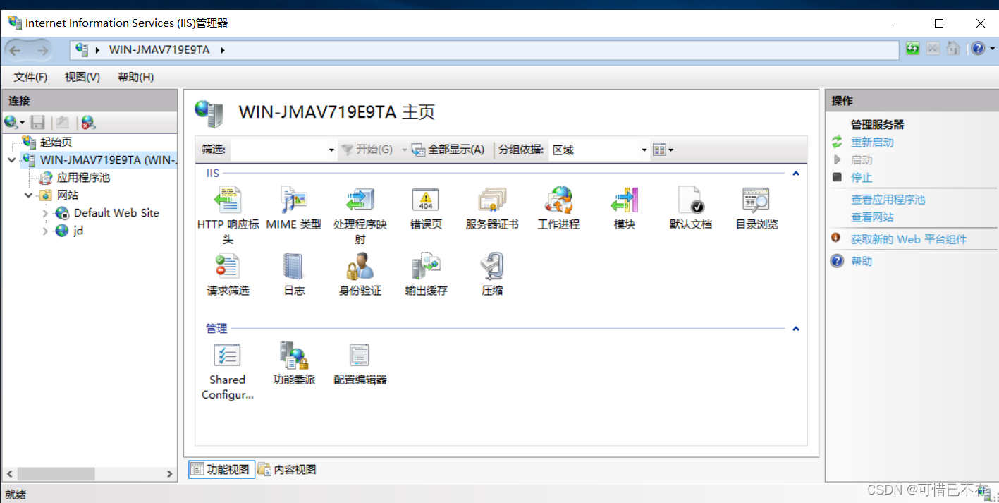Open the 输出缓存 feature icon
This screenshot has width=999, height=503.
[426, 267]
